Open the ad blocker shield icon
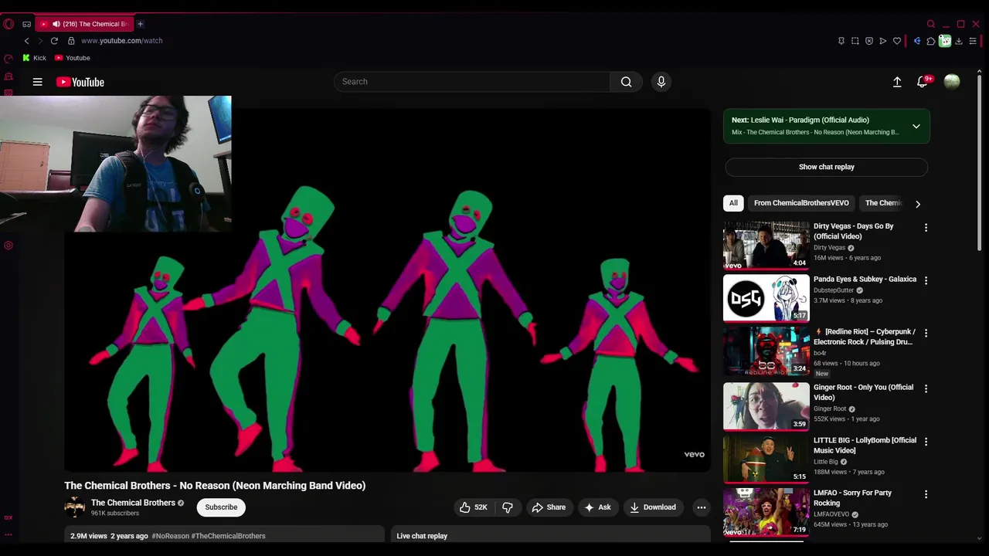The width and height of the screenshot is (989, 556). (869, 41)
